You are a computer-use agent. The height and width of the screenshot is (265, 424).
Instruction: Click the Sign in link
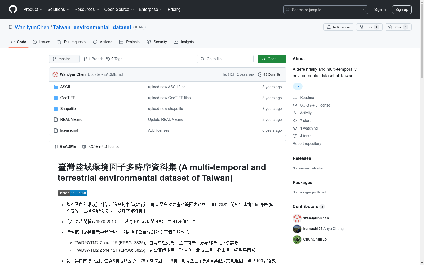[380, 10]
